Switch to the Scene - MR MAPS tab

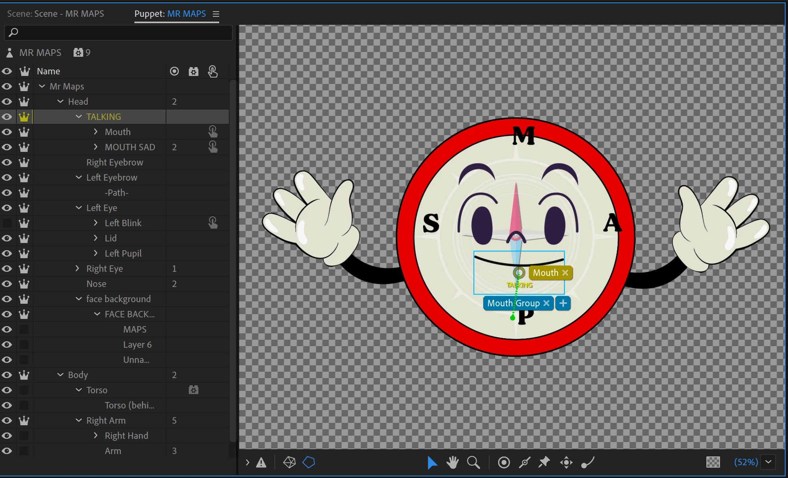pyautogui.click(x=56, y=14)
